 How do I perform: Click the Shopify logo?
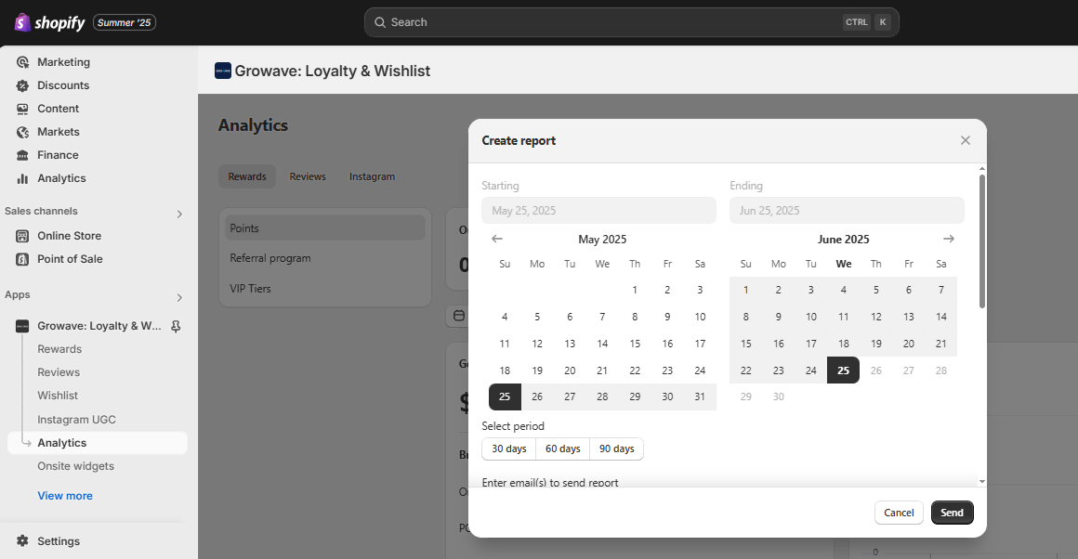point(49,22)
